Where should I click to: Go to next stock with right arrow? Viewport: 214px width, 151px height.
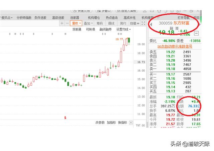click(x=200, y=24)
